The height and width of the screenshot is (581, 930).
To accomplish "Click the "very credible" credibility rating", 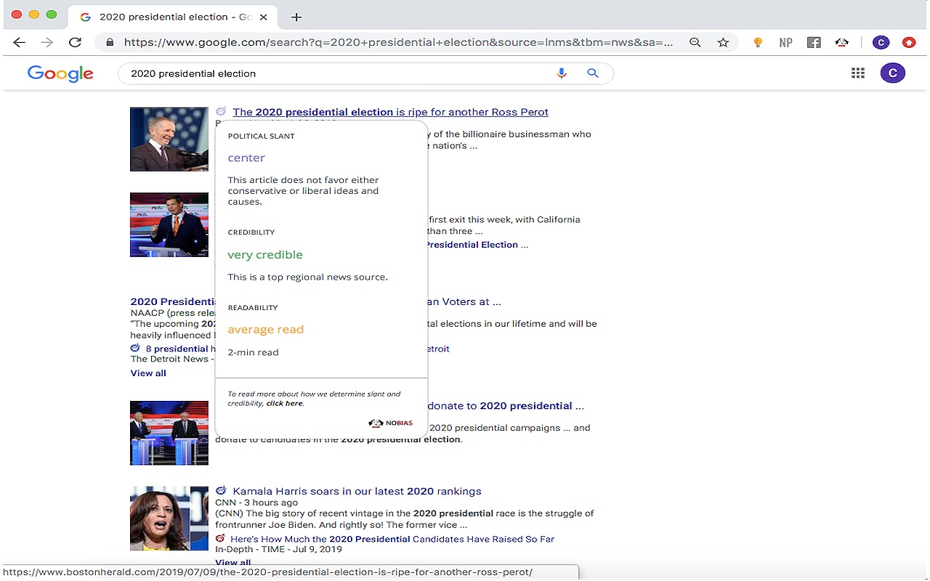I will (265, 255).
